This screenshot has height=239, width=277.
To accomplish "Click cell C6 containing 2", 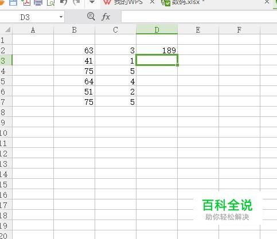I will (115, 92).
